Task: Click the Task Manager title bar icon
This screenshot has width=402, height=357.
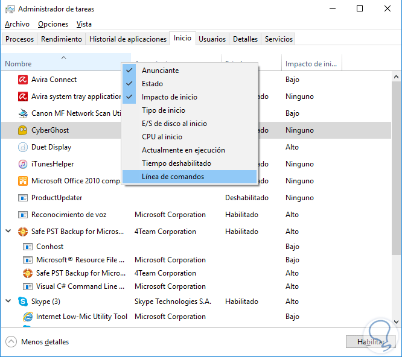Action: coord(10,9)
